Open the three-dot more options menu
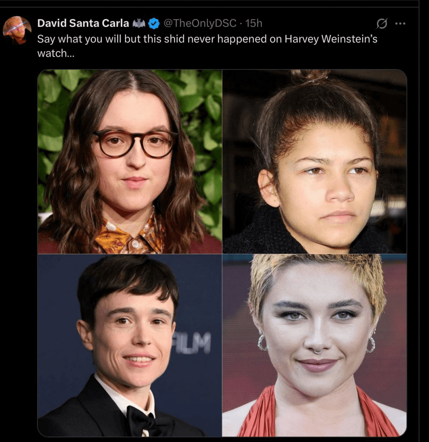Image resolution: width=429 pixels, height=442 pixels. 400,23
